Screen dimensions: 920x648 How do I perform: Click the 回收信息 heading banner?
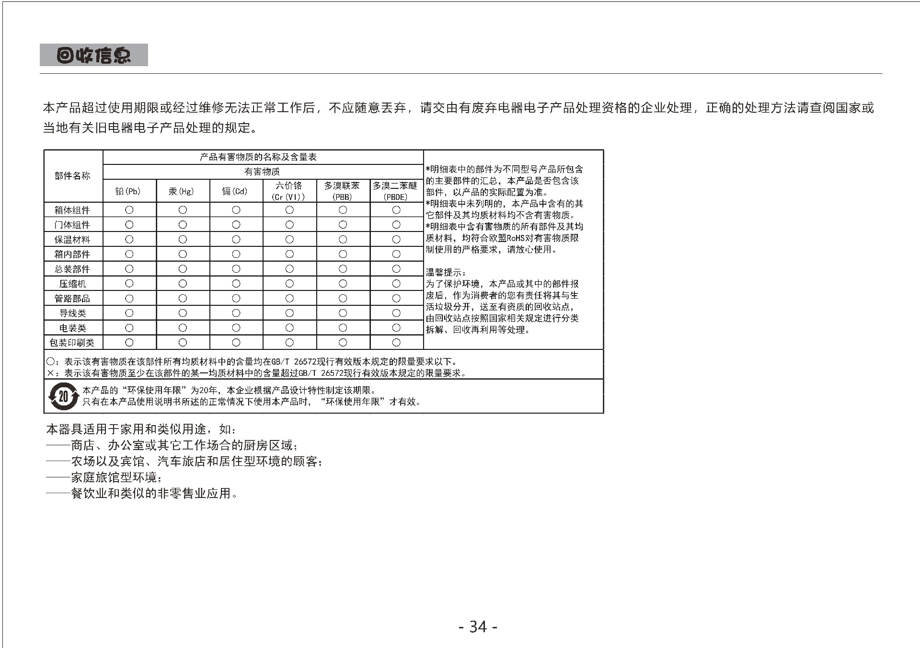click(x=94, y=55)
